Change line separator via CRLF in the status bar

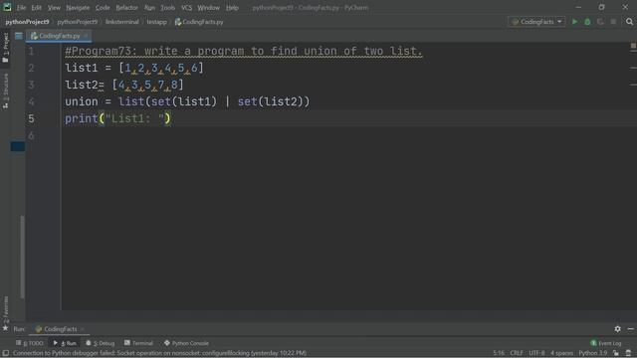coord(517,353)
